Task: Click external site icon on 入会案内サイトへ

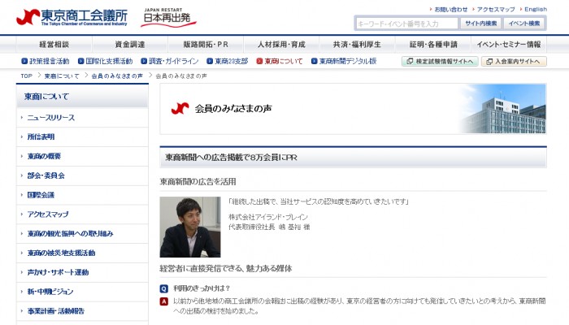Action: point(488,61)
